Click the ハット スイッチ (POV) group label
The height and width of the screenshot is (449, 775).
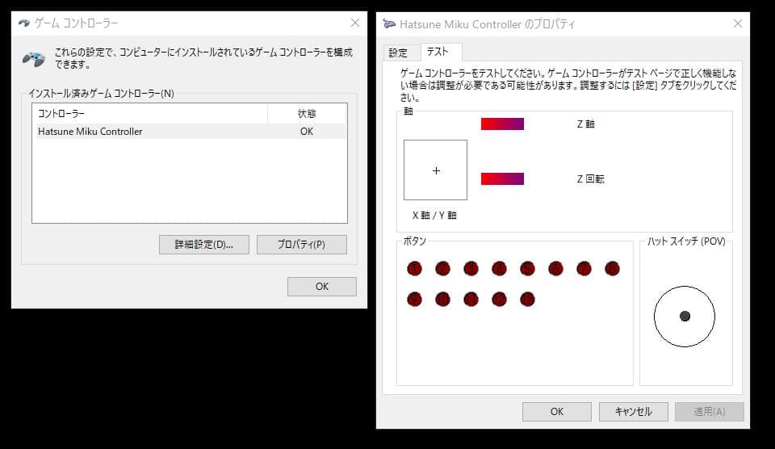(x=686, y=241)
